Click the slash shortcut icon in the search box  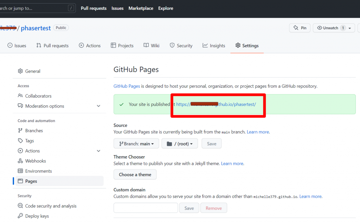(71, 8)
